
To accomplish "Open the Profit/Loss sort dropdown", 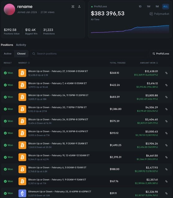I will (x=161, y=54).
